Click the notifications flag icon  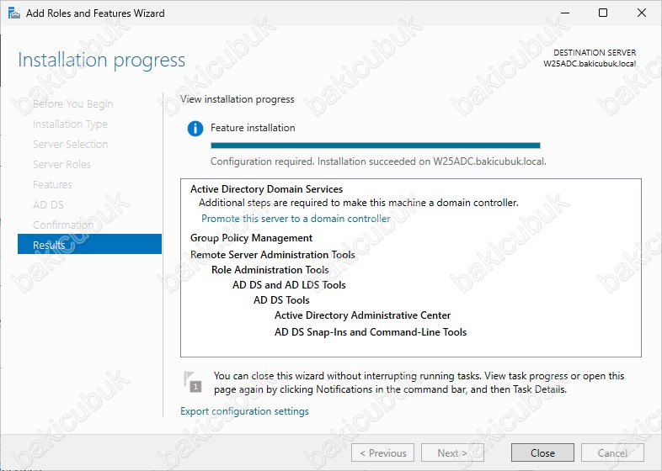pos(193,382)
